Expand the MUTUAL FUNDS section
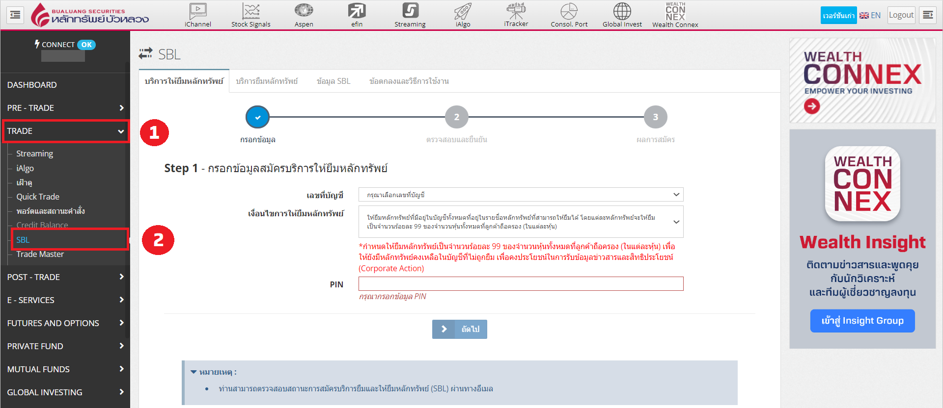This screenshot has width=943, height=408. coord(65,369)
